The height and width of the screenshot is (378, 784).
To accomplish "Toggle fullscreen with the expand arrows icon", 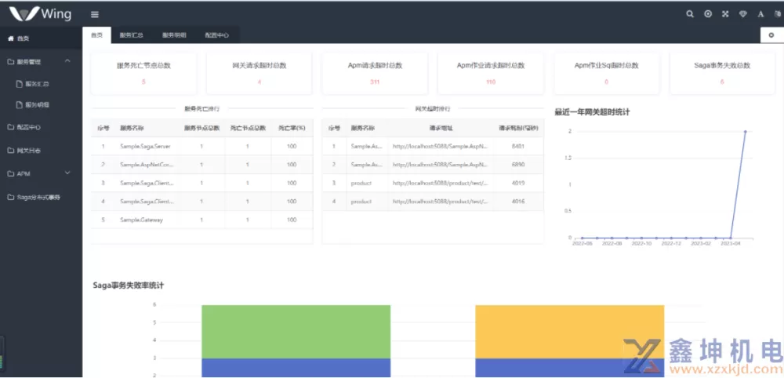I will pyautogui.click(x=725, y=14).
